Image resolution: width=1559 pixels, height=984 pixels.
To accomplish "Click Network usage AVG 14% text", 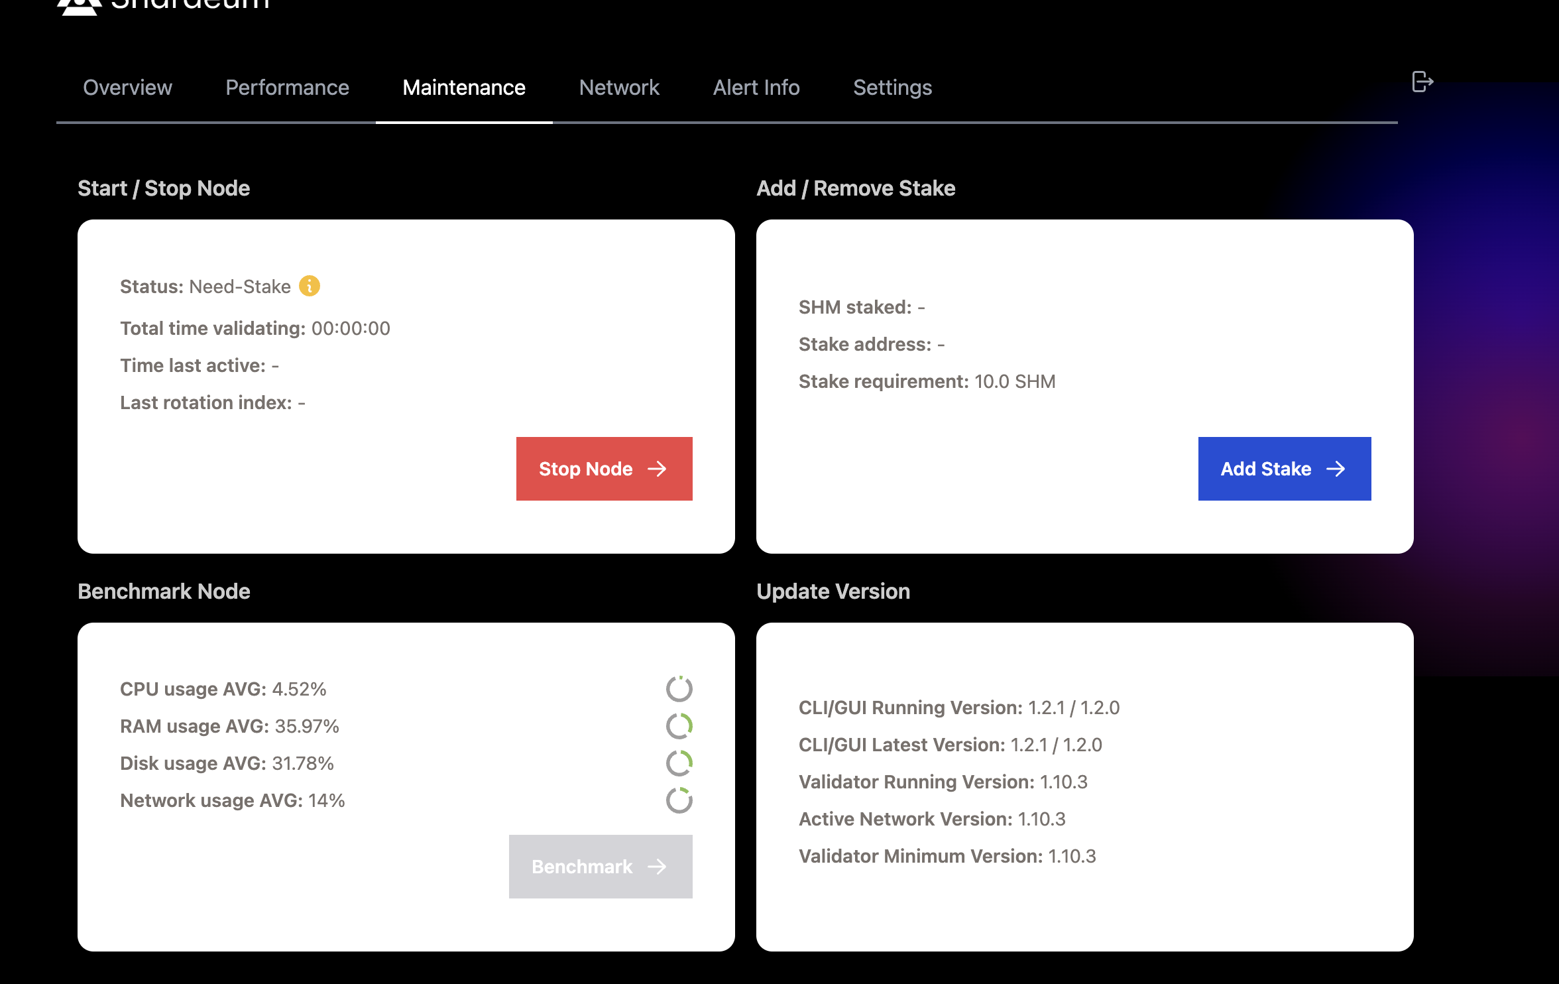I will coord(233,800).
